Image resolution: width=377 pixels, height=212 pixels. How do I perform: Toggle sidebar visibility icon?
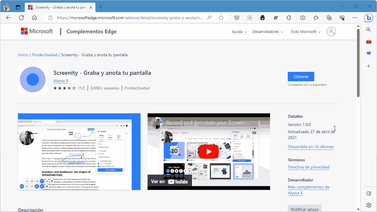tap(368, 193)
